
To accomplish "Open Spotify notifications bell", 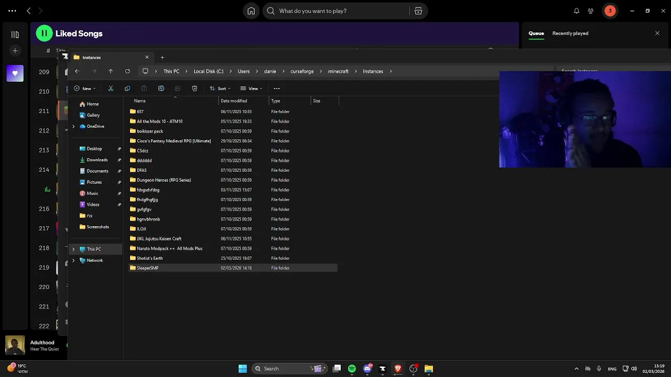I will tap(577, 10).
